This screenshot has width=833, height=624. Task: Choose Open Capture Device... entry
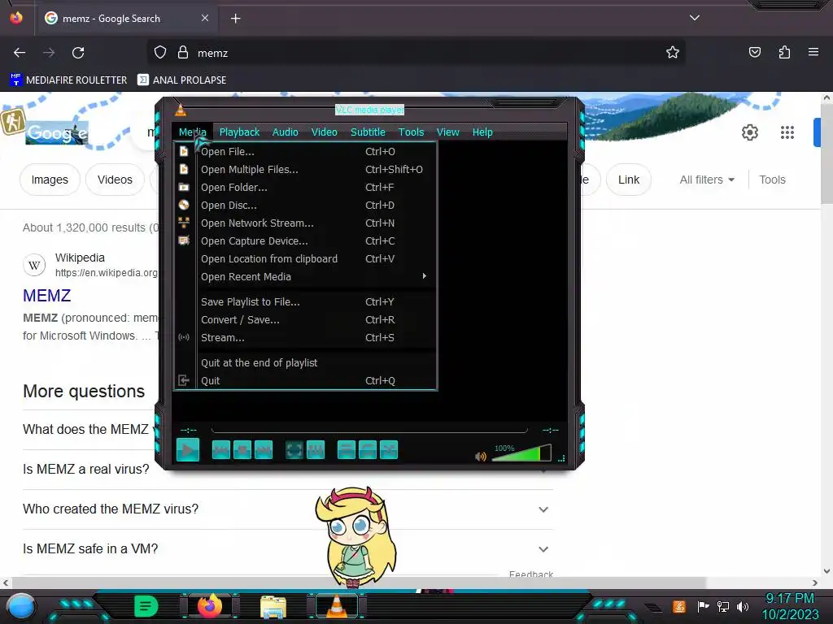tap(306, 240)
